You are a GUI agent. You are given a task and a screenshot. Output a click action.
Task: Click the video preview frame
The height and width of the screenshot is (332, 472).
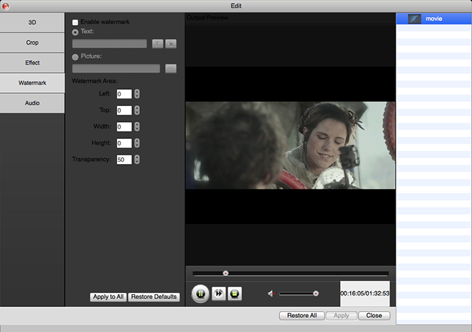point(291,146)
